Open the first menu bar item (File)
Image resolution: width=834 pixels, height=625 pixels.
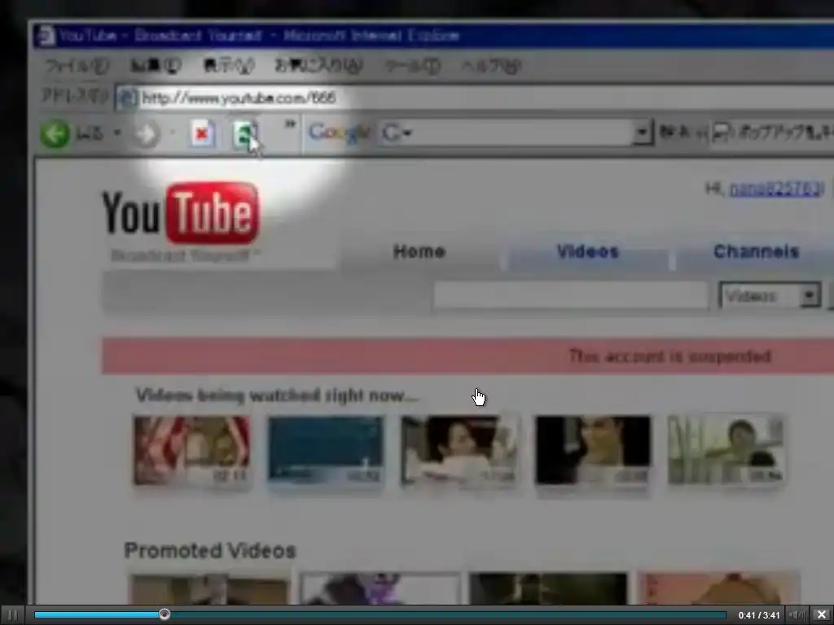[x=77, y=66]
